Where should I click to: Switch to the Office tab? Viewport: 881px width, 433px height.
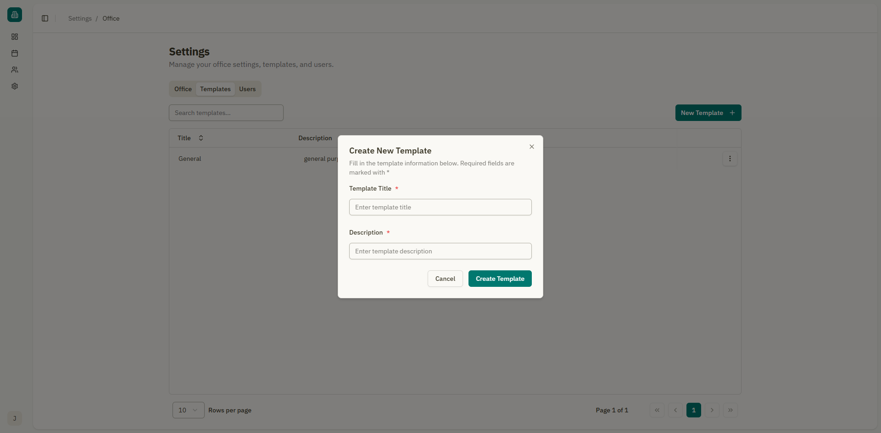click(x=183, y=89)
